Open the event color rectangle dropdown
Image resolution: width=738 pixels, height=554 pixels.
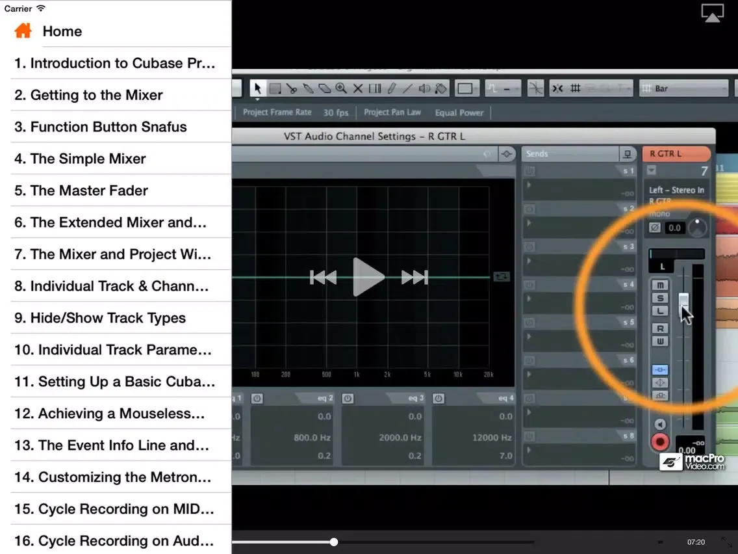[x=466, y=88]
